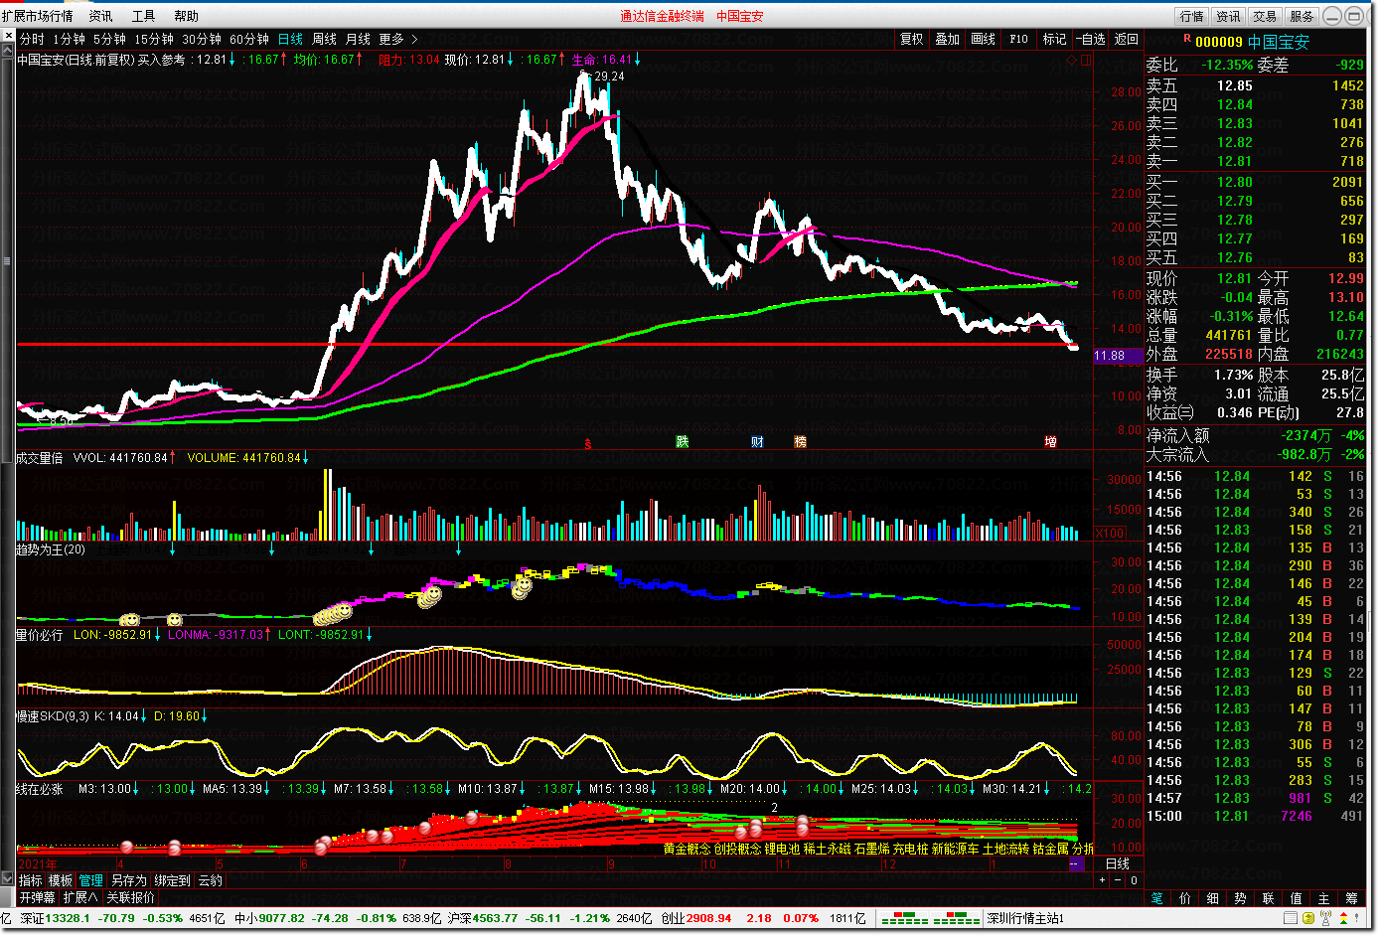
Task: Click the small window icon atop the price axis
Action: pos(1086,61)
